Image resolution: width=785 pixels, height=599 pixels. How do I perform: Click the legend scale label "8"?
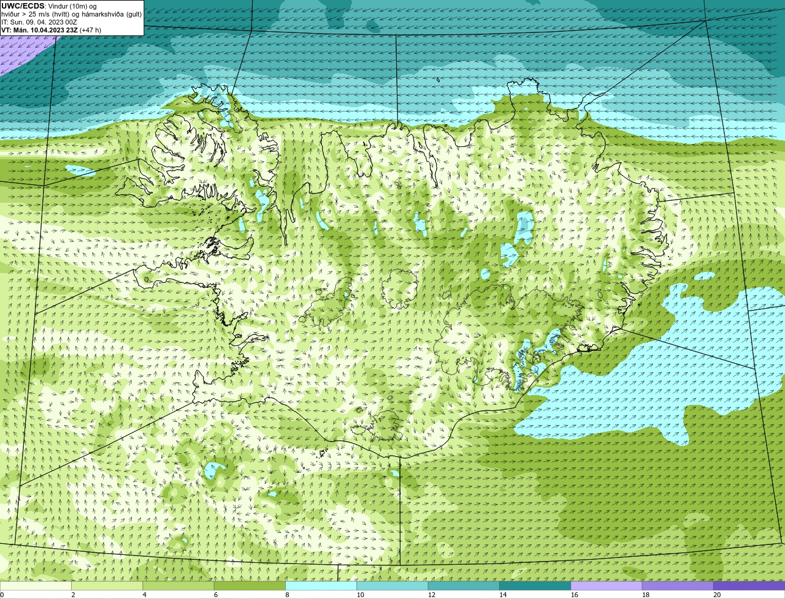(x=287, y=595)
